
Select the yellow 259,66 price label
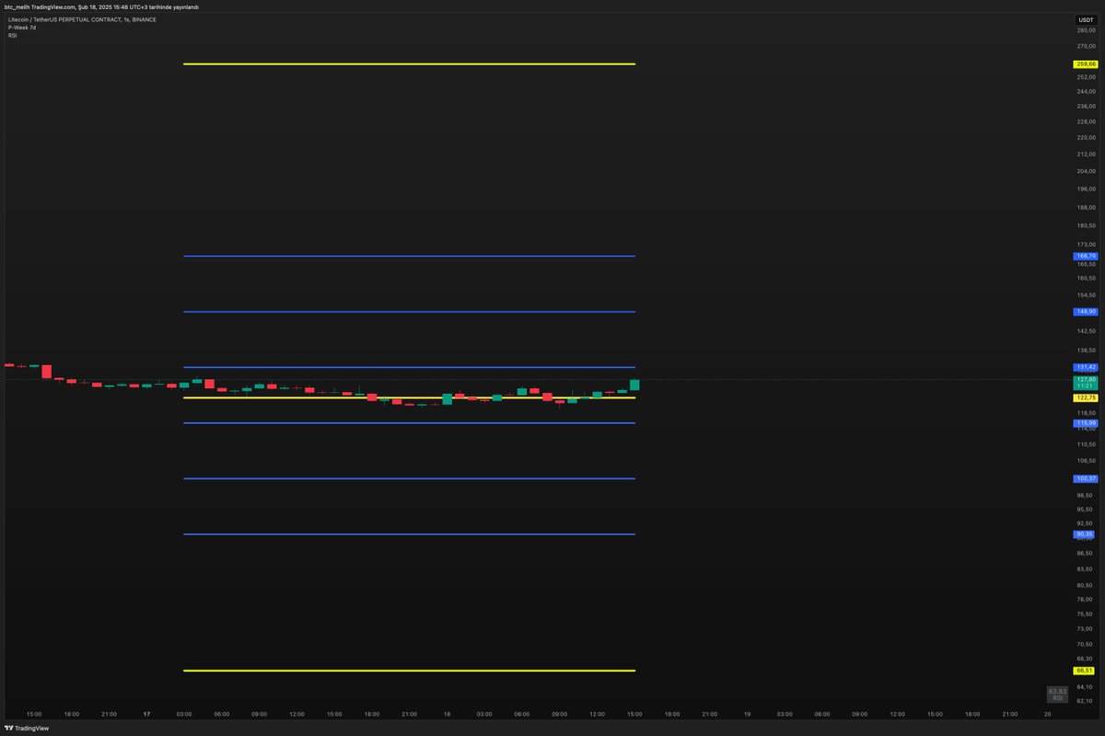pyautogui.click(x=1084, y=64)
